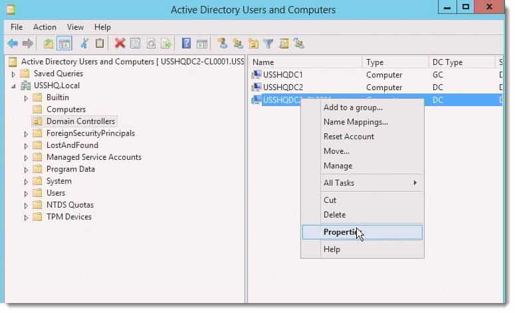Image resolution: width=515 pixels, height=313 pixels.
Task: Open the All Tasks submenu
Action: (362, 183)
